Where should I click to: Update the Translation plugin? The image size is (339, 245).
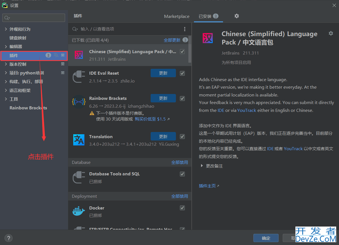point(163,136)
